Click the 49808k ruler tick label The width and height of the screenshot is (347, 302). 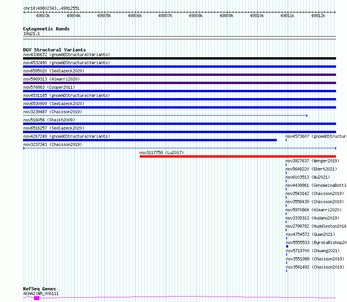click(196, 16)
